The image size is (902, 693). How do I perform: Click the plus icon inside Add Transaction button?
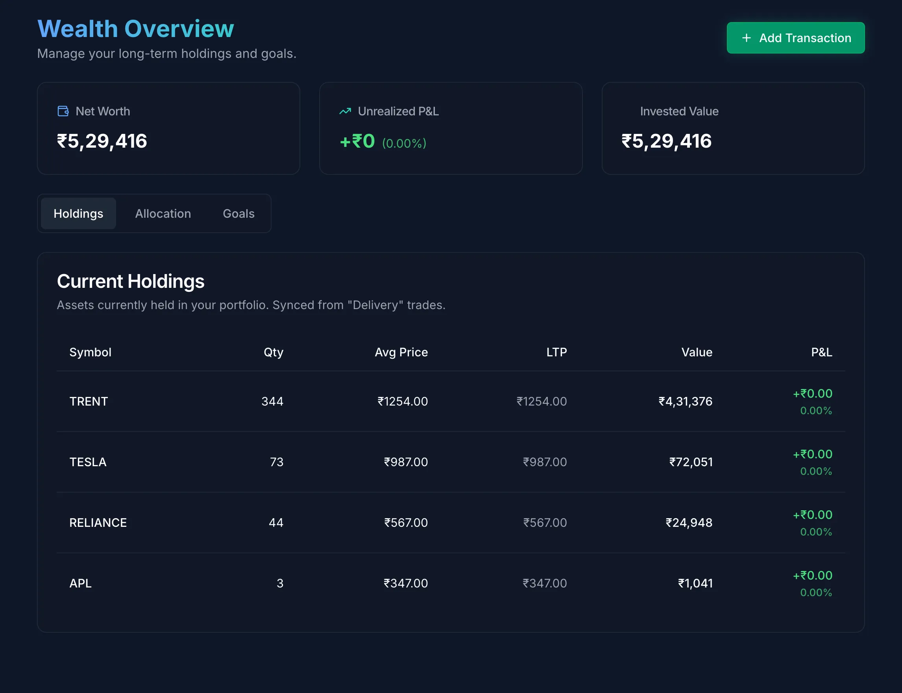[x=746, y=37]
